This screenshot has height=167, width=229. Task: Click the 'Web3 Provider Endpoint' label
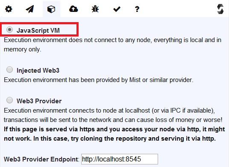tap(41, 159)
